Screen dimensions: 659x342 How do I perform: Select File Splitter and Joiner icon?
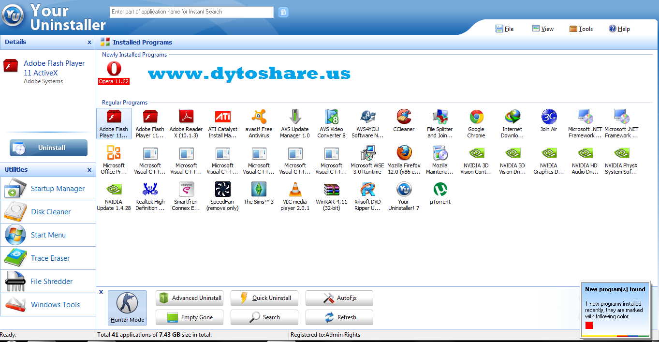(440, 123)
